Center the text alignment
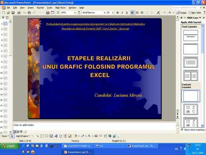The height and width of the screenshot is (155, 206). 137,13
